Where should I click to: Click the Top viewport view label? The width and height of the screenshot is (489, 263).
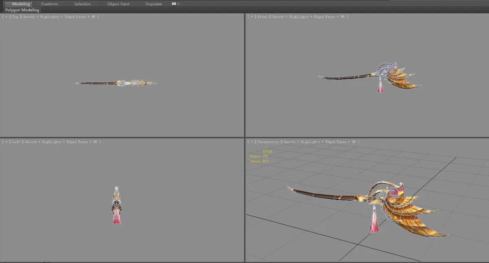pos(15,17)
